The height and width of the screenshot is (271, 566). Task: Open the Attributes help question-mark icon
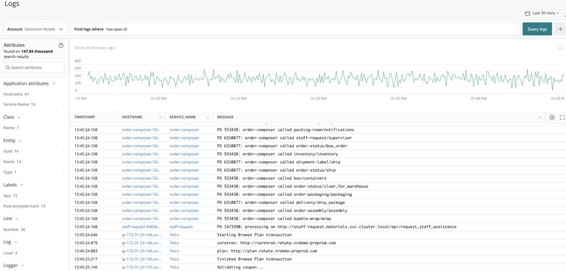[x=61, y=46]
